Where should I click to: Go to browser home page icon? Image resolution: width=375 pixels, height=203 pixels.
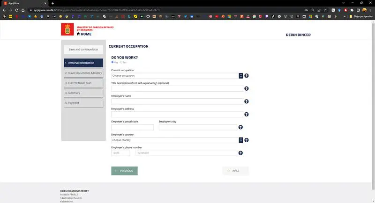(x=23, y=10)
